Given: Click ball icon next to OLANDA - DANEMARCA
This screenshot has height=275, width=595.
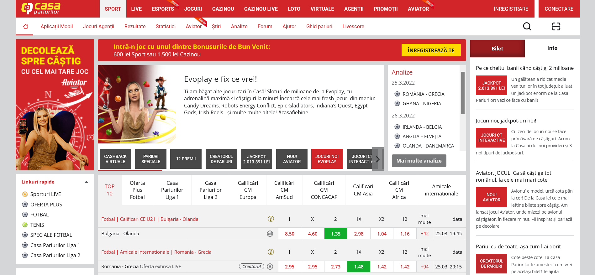Looking at the screenshot, I should click(x=397, y=146).
